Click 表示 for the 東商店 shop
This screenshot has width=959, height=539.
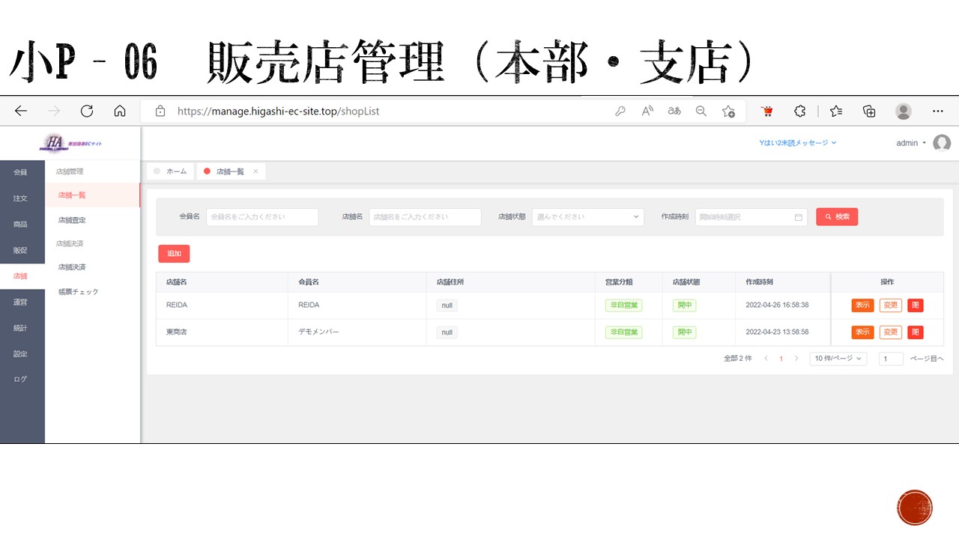(x=862, y=332)
